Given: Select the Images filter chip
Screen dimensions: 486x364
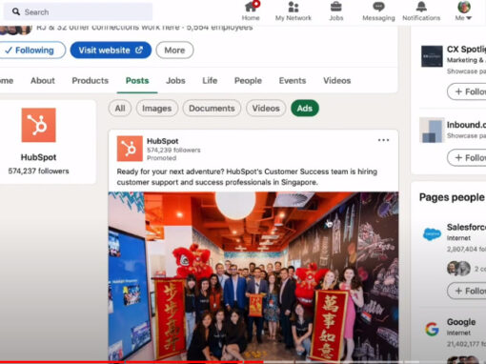Looking at the screenshot, I should coord(157,109).
